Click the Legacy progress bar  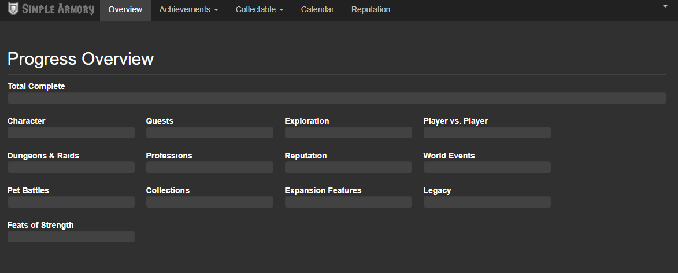pyautogui.click(x=487, y=202)
